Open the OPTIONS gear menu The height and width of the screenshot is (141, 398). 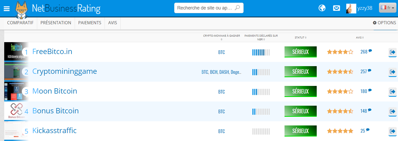coord(384,23)
